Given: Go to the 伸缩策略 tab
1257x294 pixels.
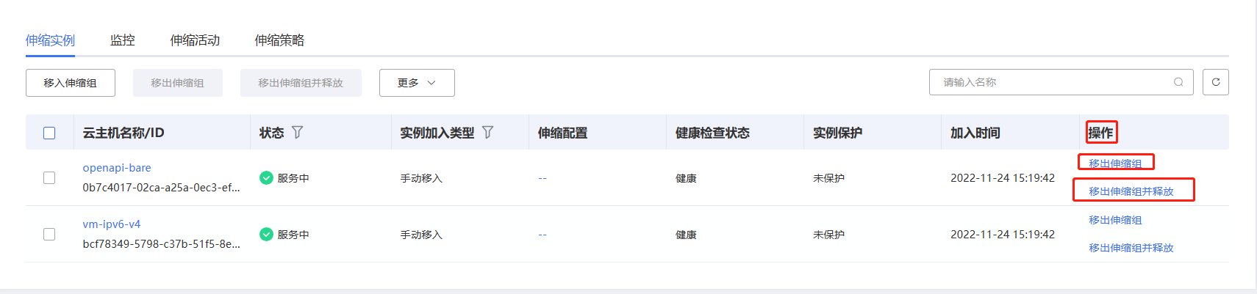Looking at the screenshot, I should point(279,40).
